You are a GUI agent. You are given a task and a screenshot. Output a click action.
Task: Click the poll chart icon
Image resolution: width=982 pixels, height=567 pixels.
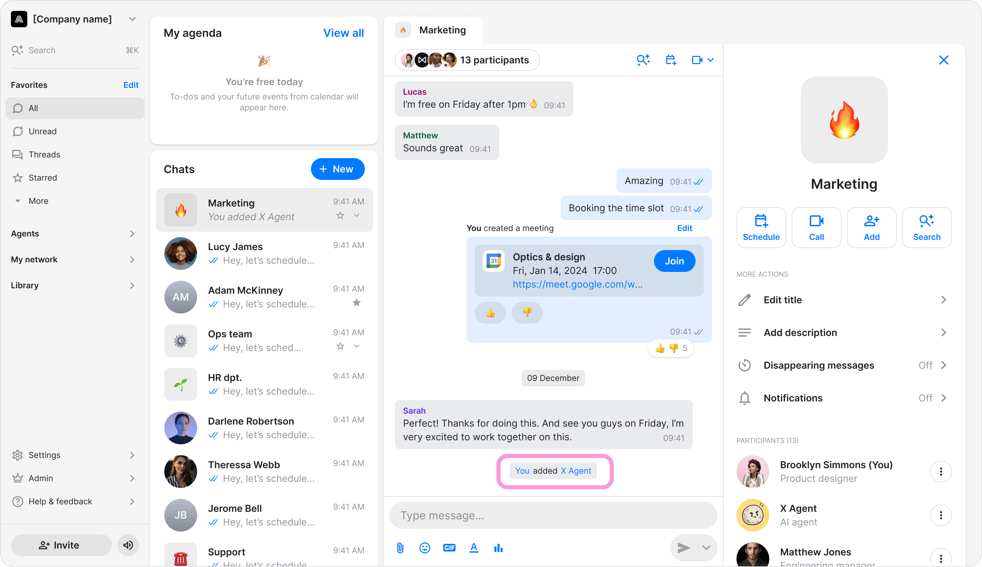[499, 548]
